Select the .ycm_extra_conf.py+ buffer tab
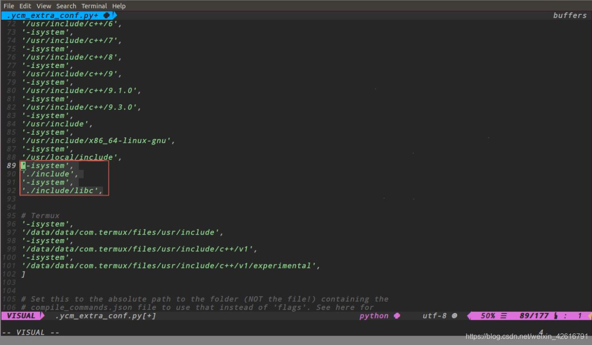592x345 pixels. click(x=59, y=15)
